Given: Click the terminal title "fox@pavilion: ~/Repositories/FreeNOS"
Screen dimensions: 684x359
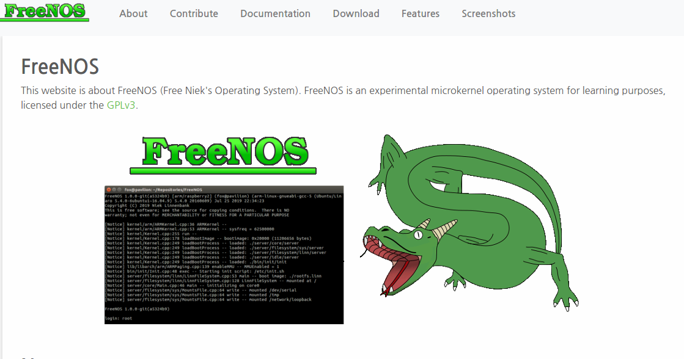Looking at the screenshot, I should [163, 189].
